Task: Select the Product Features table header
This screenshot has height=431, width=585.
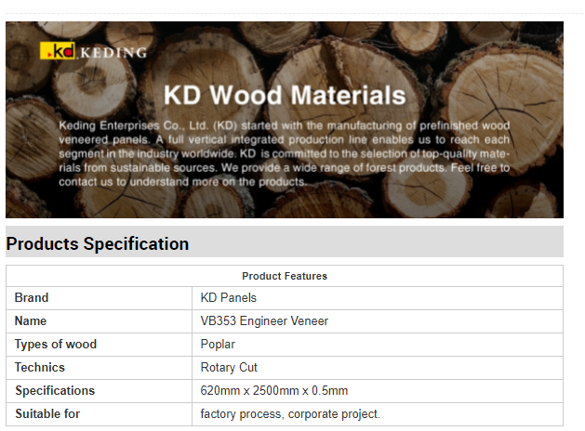Action: [284, 276]
